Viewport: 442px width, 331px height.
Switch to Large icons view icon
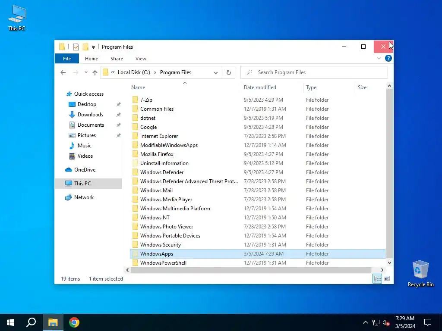(387, 279)
